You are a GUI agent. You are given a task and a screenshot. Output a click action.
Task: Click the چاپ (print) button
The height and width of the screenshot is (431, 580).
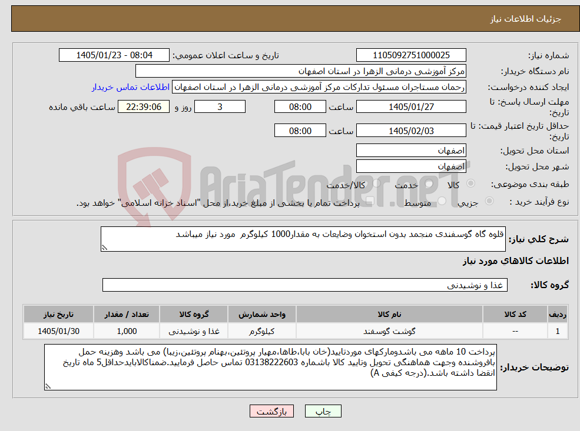(x=323, y=411)
